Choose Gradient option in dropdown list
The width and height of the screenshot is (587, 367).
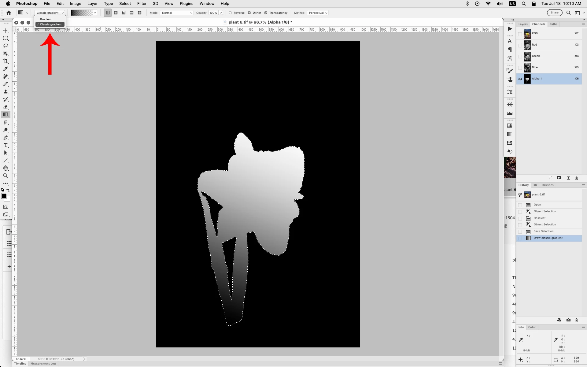pos(46,19)
